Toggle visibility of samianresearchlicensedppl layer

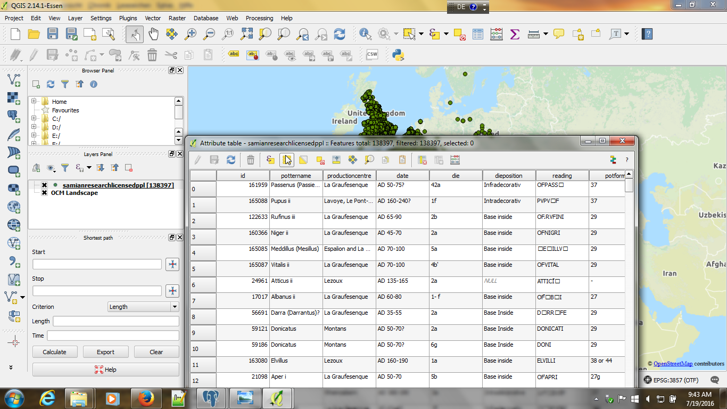45,185
